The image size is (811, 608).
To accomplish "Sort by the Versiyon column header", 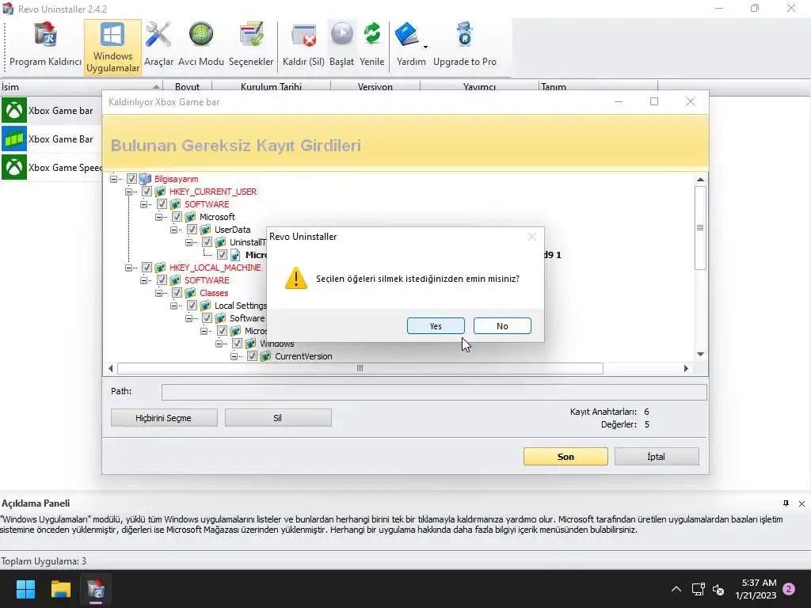I will [x=375, y=86].
